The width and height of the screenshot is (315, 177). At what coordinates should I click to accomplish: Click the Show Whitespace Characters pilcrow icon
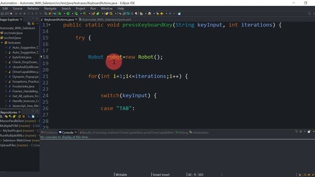[x=136, y=14]
